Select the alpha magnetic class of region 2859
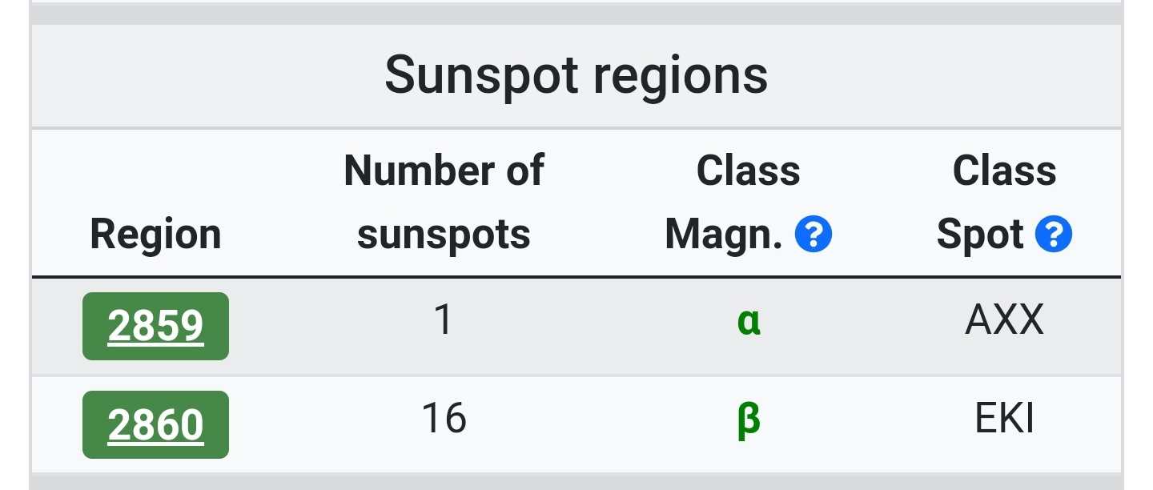1153x490 pixels. click(749, 322)
